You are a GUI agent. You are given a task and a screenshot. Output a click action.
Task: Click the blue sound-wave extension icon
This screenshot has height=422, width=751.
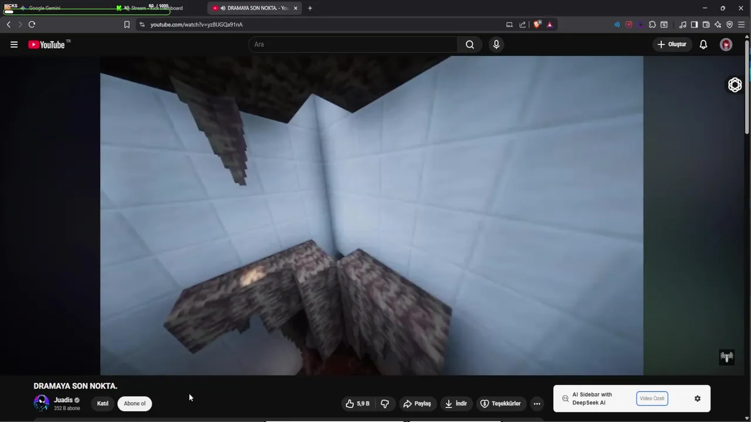617,25
